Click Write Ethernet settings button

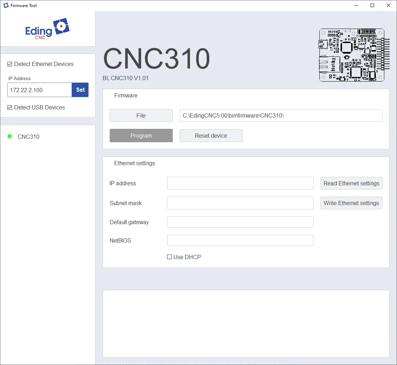coord(351,203)
